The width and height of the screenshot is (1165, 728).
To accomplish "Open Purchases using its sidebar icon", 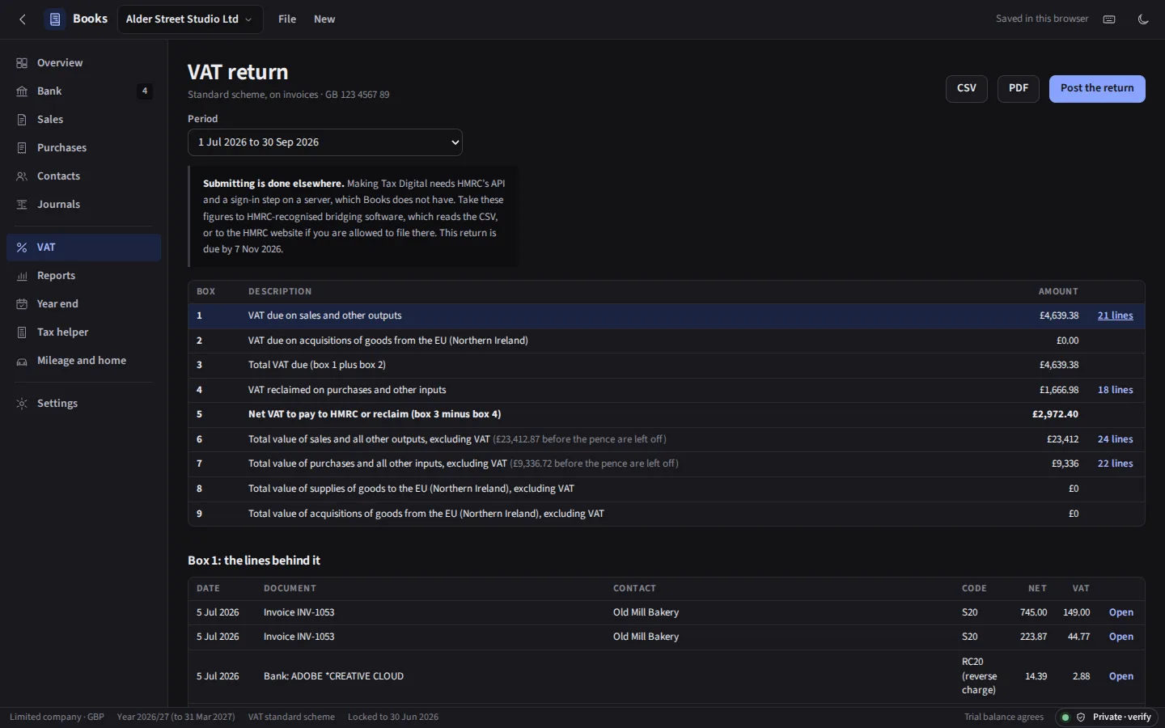I will point(22,148).
